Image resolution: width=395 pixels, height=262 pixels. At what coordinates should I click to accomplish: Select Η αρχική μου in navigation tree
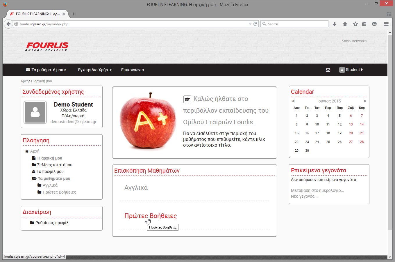(x=50, y=158)
